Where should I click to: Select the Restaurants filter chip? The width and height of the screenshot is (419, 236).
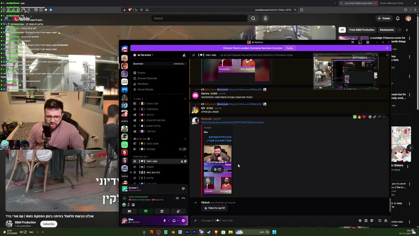pos(387,30)
